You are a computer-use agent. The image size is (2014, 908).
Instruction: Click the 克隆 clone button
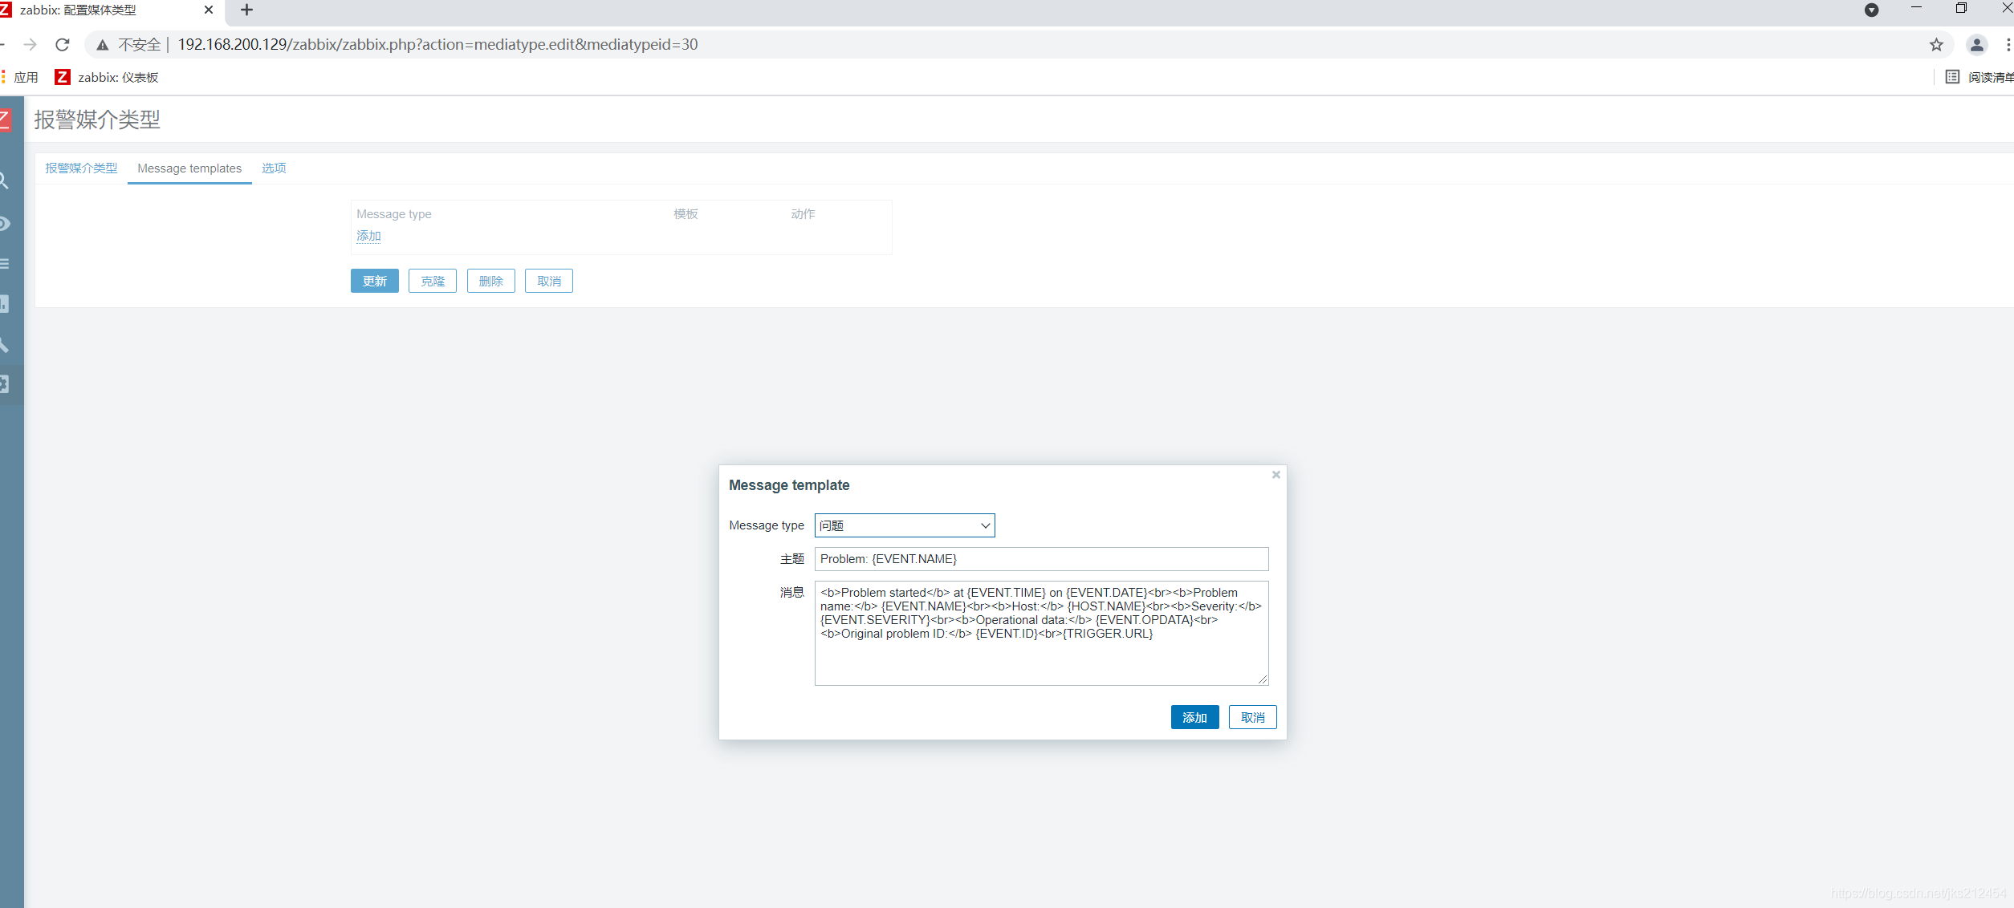(x=432, y=281)
